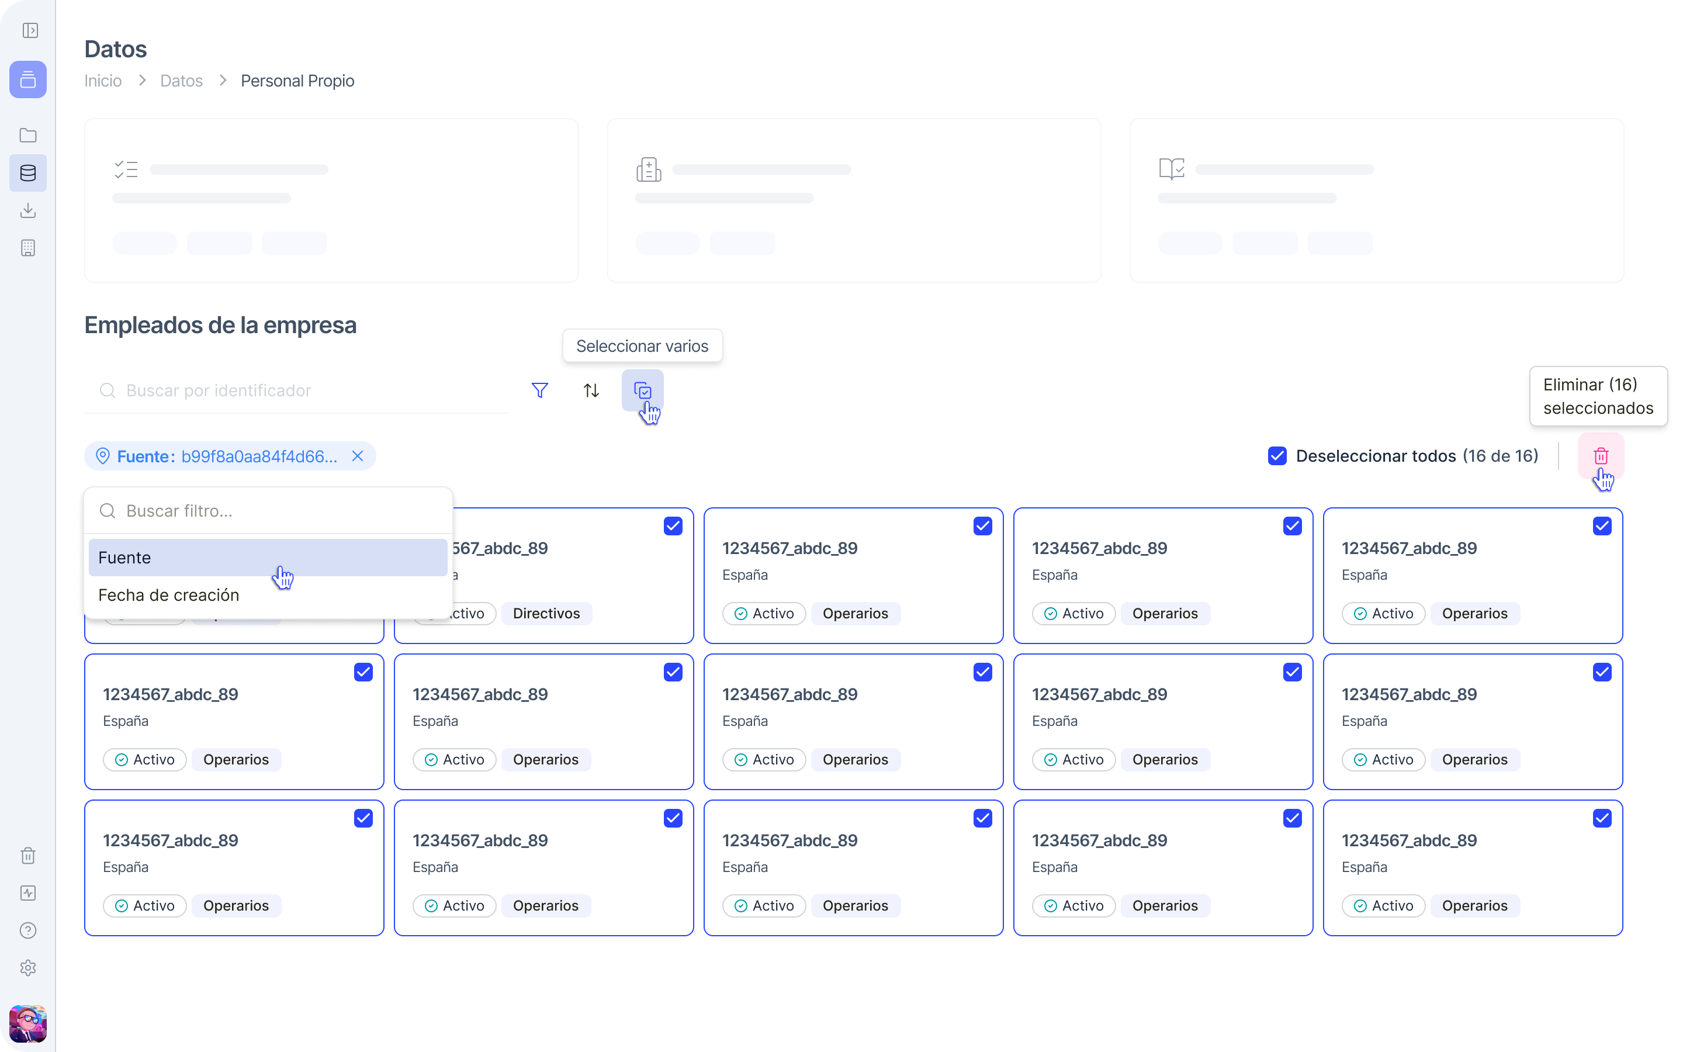Click the sort arrows icon
The width and height of the screenshot is (1683, 1052).
coord(590,390)
